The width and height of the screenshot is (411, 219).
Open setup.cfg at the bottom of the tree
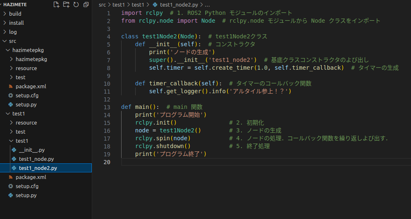pyautogui.click(x=27, y=186)
